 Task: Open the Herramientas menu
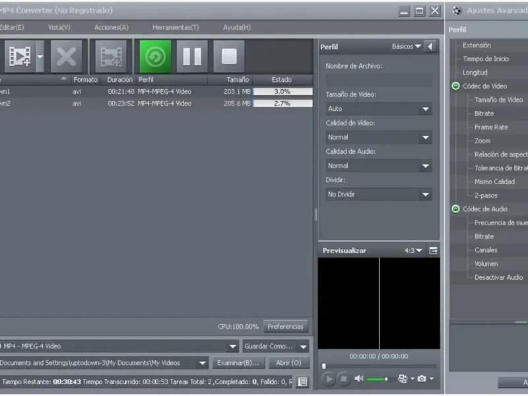(x=176, y=28)
